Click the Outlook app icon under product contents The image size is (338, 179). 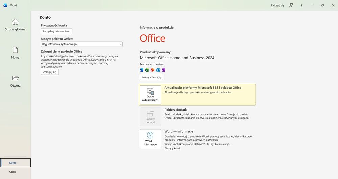(x=158, y=70)
